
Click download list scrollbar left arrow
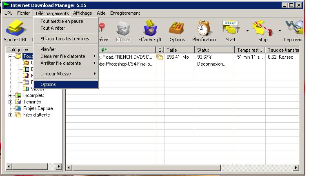pos(69,168)
